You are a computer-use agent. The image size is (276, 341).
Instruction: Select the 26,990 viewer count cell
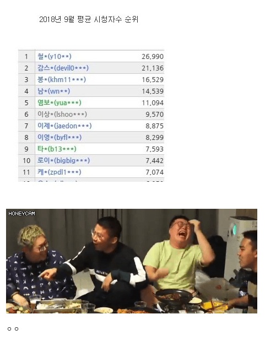pos(153,57)
